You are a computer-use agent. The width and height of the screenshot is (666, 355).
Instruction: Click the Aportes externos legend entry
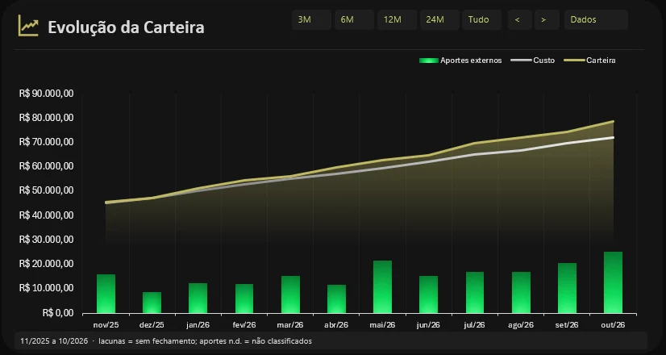click(x=460, y=61)
